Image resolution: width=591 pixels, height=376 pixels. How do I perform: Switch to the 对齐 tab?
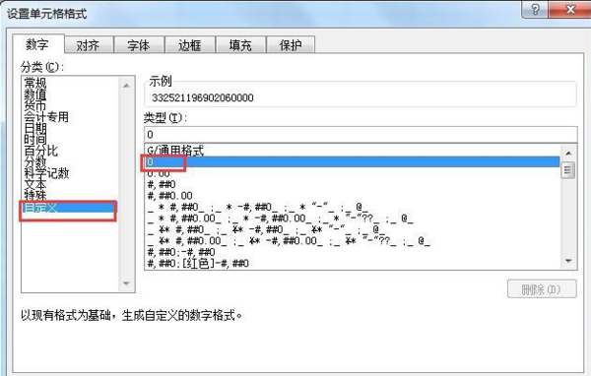pos(88,45)
